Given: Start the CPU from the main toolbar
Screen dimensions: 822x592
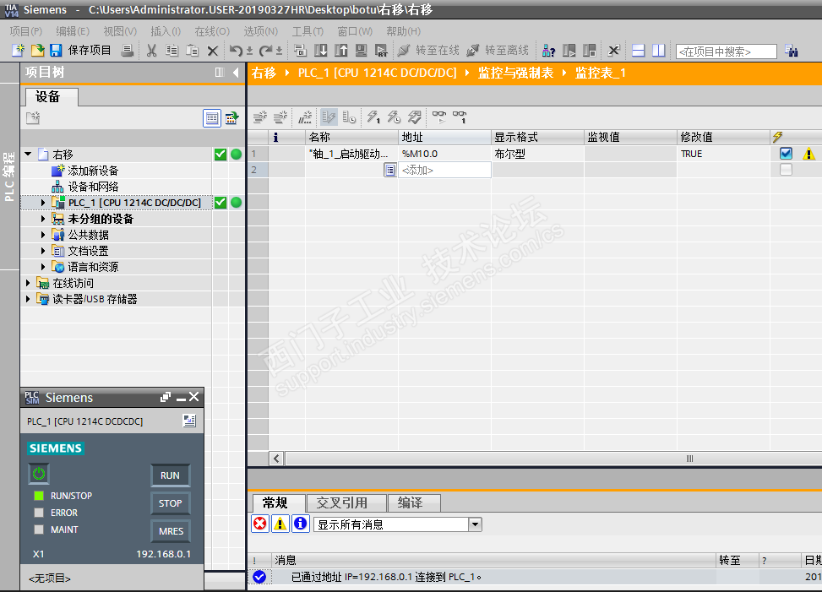Looking at the screenshot, I should (569, 51).
